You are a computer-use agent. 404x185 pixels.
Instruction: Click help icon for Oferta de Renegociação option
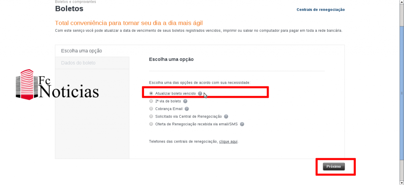pos(242,124)
